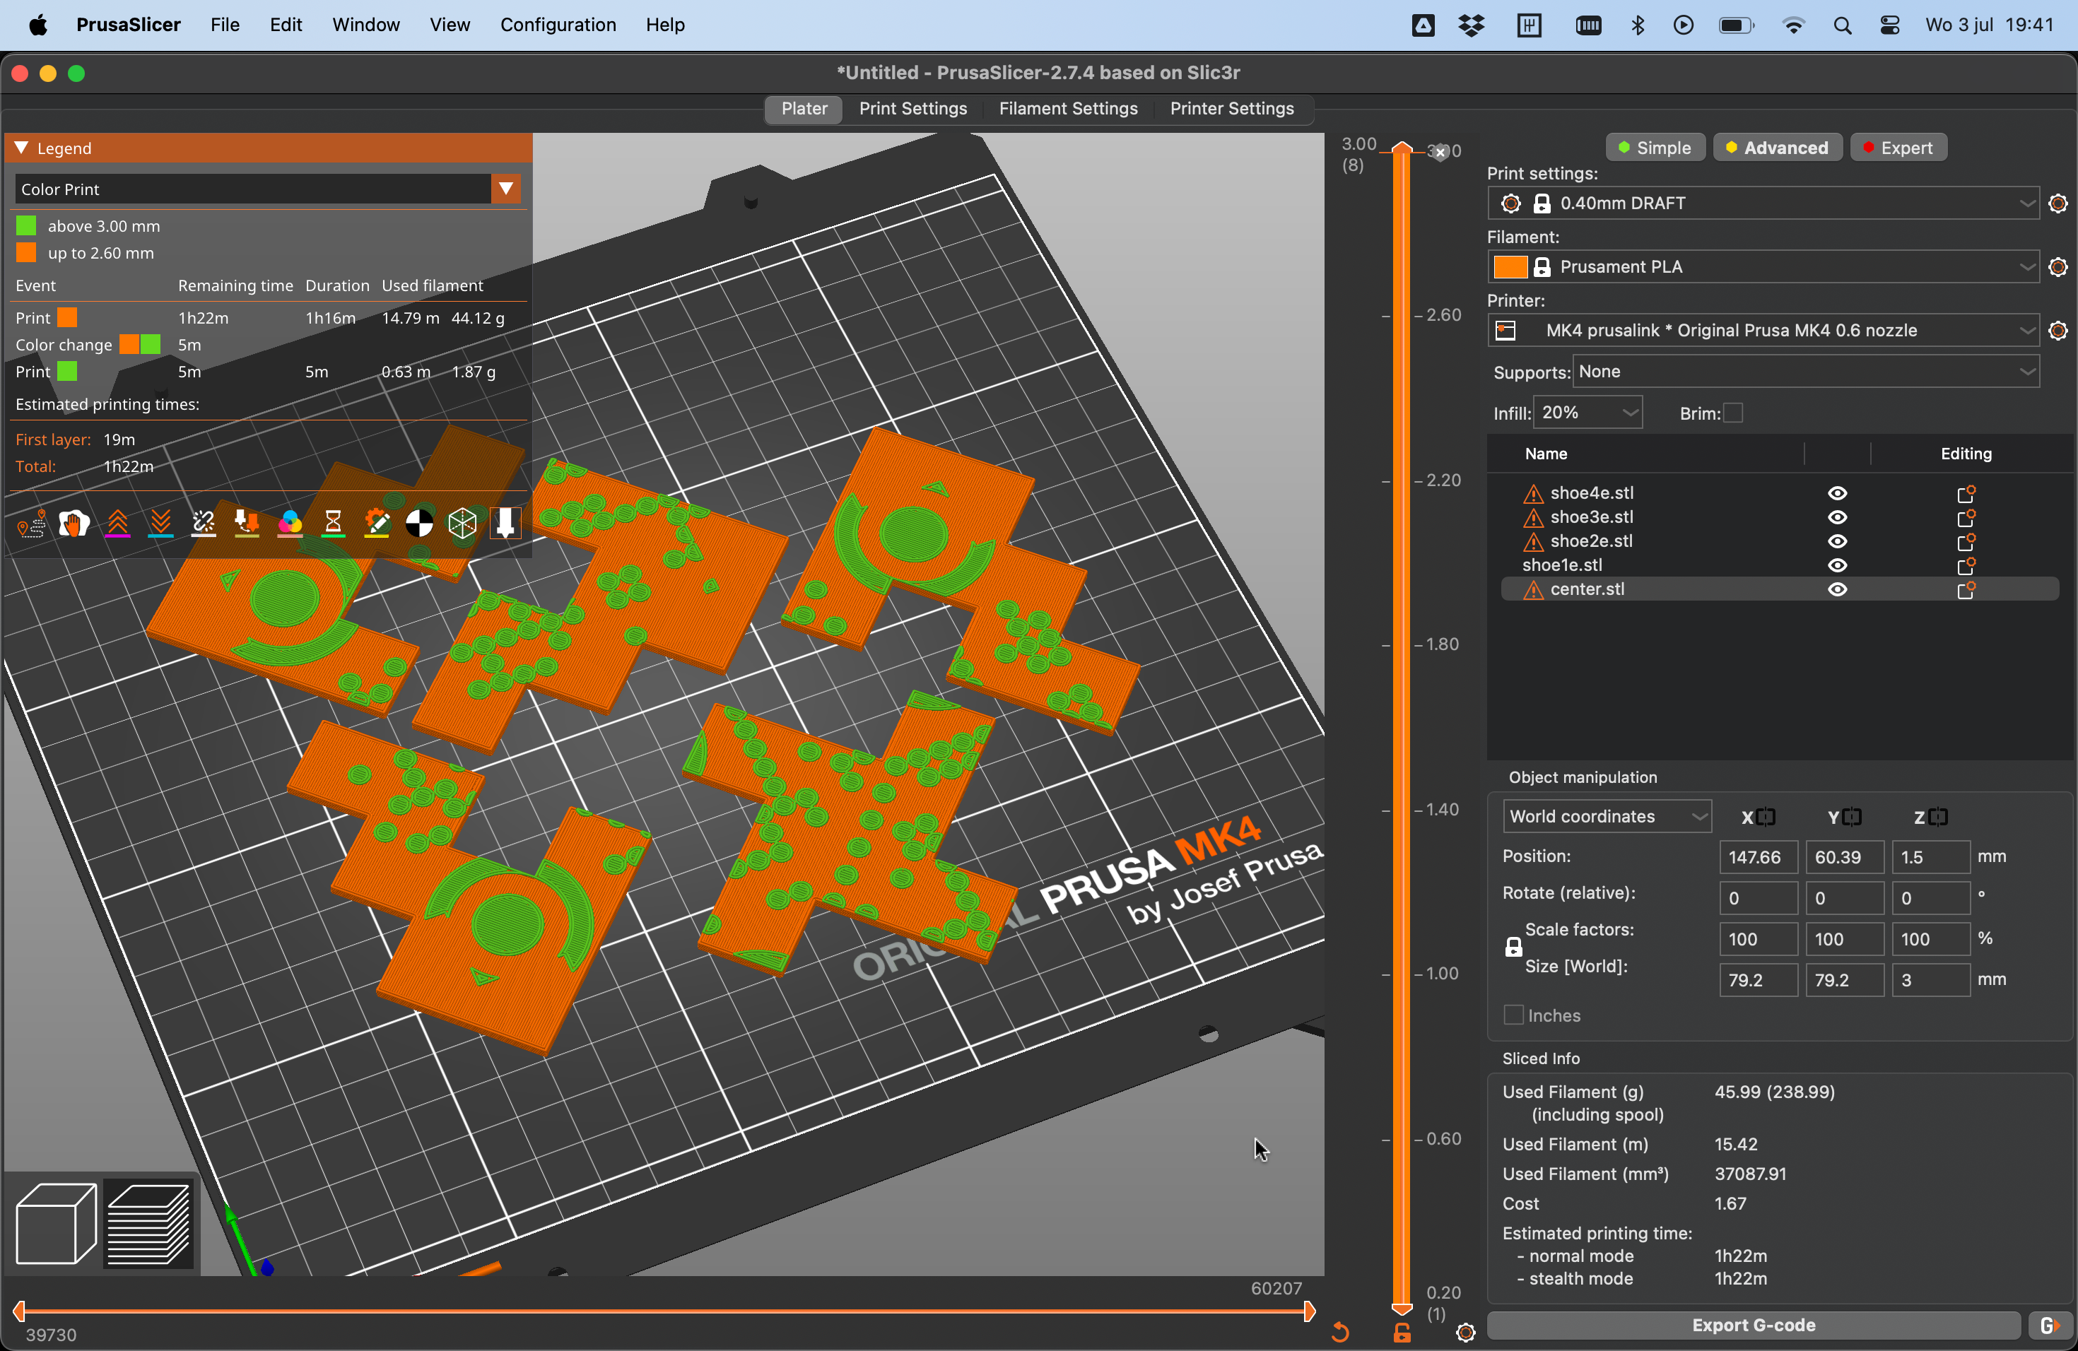Toggle visibility of center.stl layer
2078x1351 pixels.
tap(1838, 589)
